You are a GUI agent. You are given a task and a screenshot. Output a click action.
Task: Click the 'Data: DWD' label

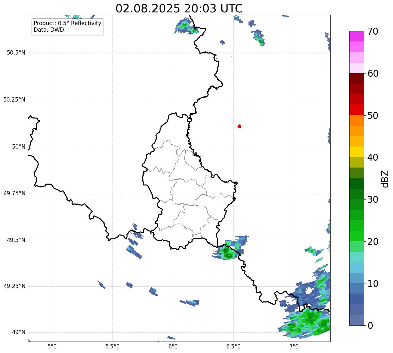tap(49, 30)
